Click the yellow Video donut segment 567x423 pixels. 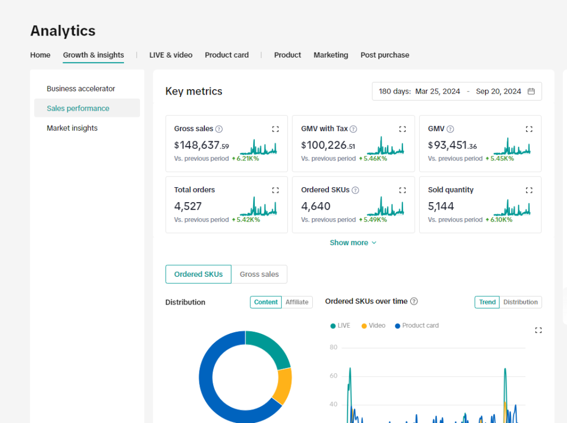point(284,386)
